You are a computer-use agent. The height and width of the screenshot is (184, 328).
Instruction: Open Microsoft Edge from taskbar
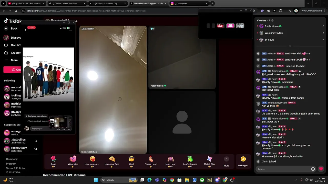[149, 180]
